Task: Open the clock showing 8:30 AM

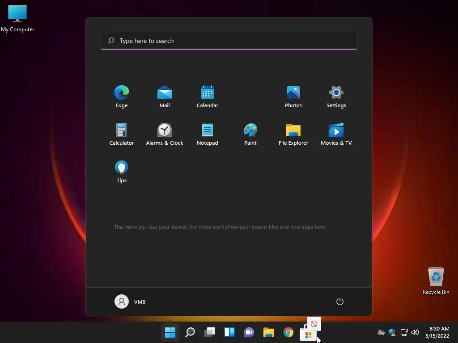Action: [x=437, y=332]
